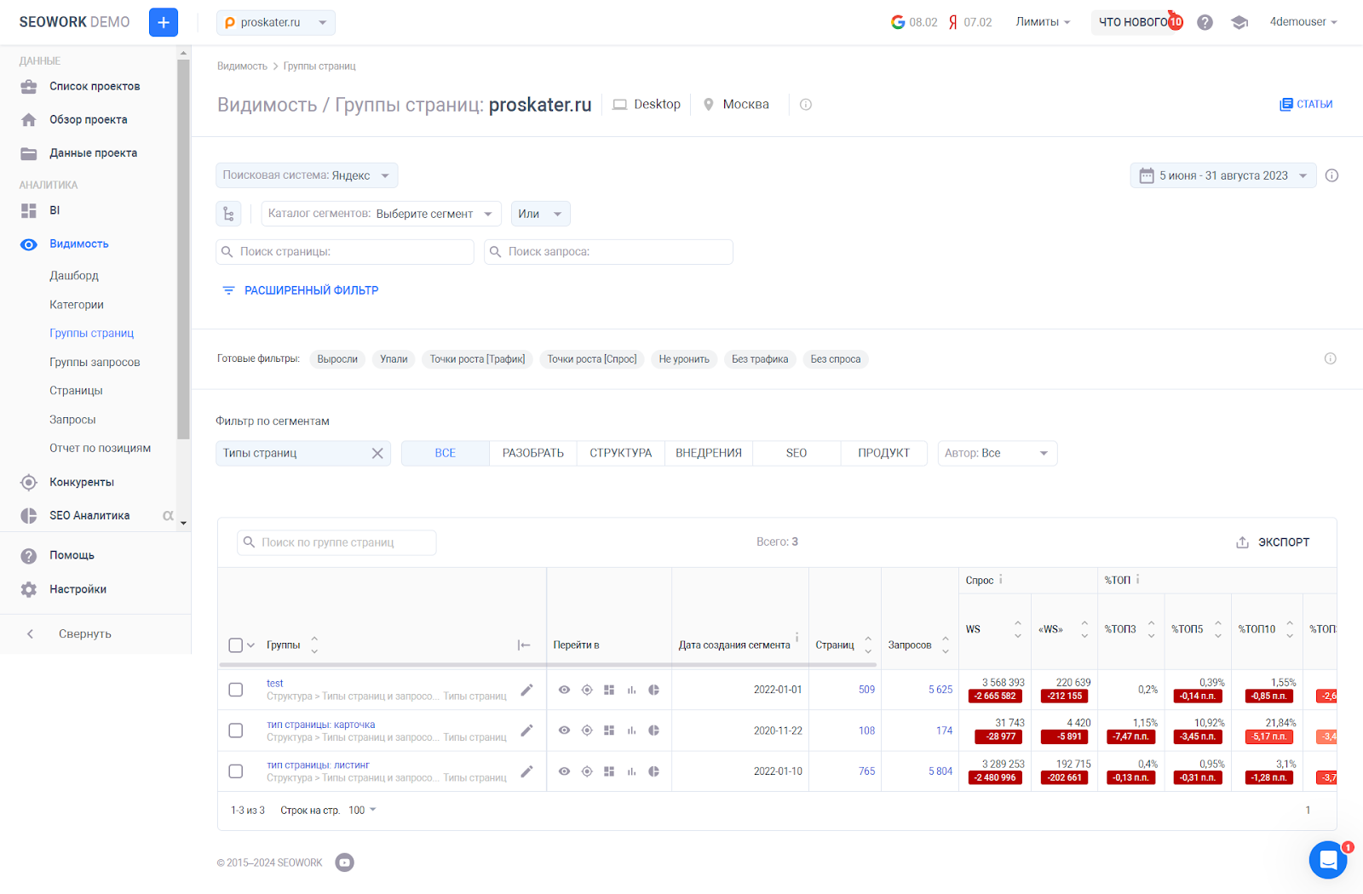Click the pin column collapse arrow icon
Image resolution: width=1363 pixels, height=894 pixels.
tap(524, 645)
